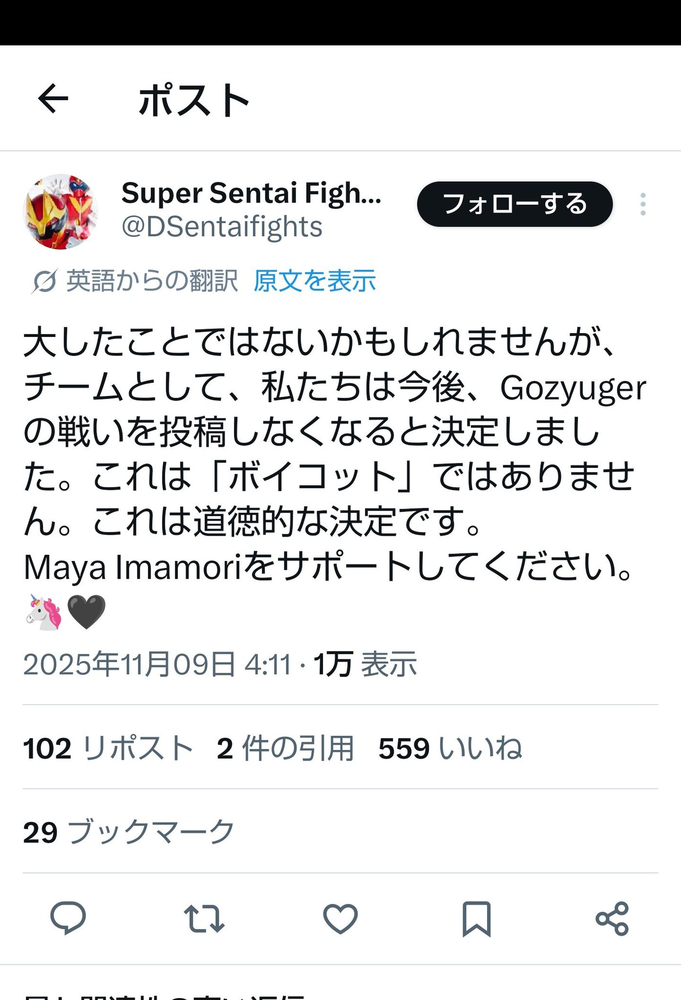681x1000 pixels.
Task: Bookmark the post with bookmark icon
Action: coord(476,918)
